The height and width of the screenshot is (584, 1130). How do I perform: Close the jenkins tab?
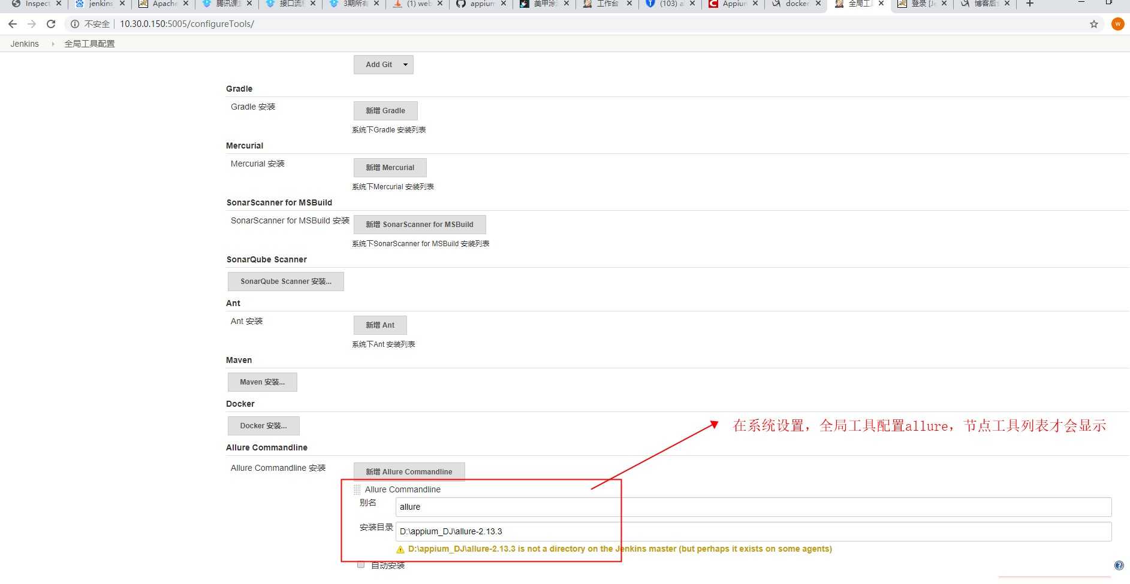pyautogui.click(x=122, y=4)
